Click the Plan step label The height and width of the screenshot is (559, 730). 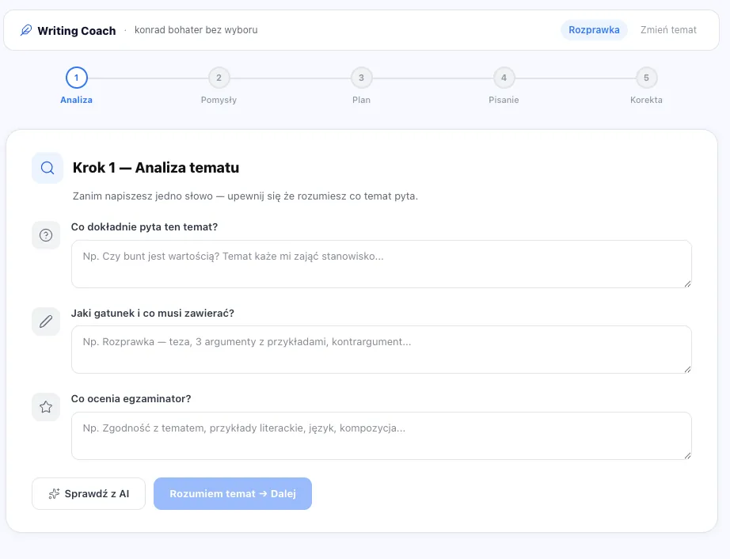pyautogui.click(x=361, y=100)
